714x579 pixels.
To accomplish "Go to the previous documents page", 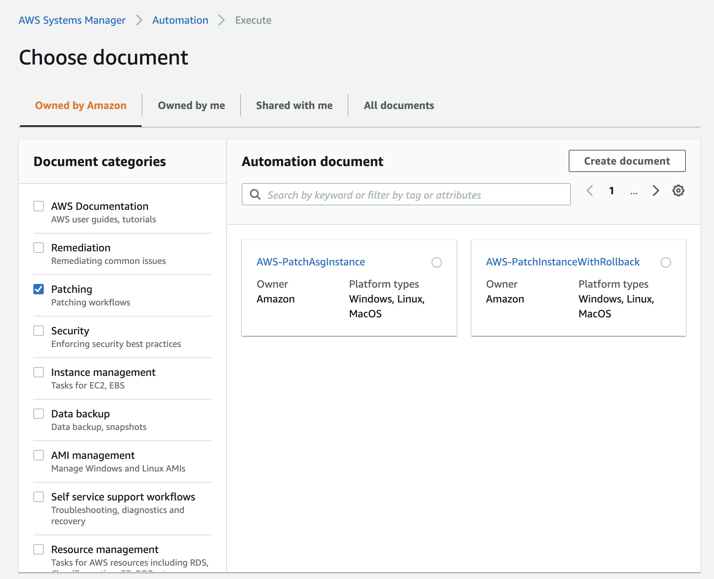I will coord(590,191).
